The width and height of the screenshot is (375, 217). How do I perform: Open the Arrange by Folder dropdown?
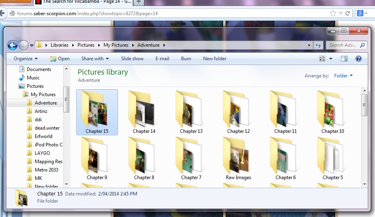(x=343, y=76)
